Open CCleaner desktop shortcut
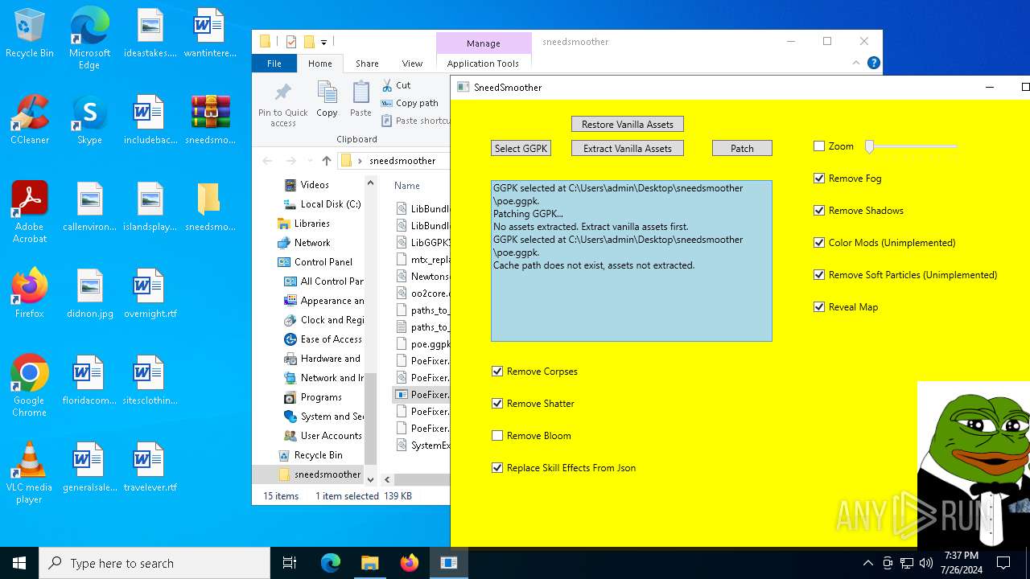 pyautogui.click(x=30, y=120)
